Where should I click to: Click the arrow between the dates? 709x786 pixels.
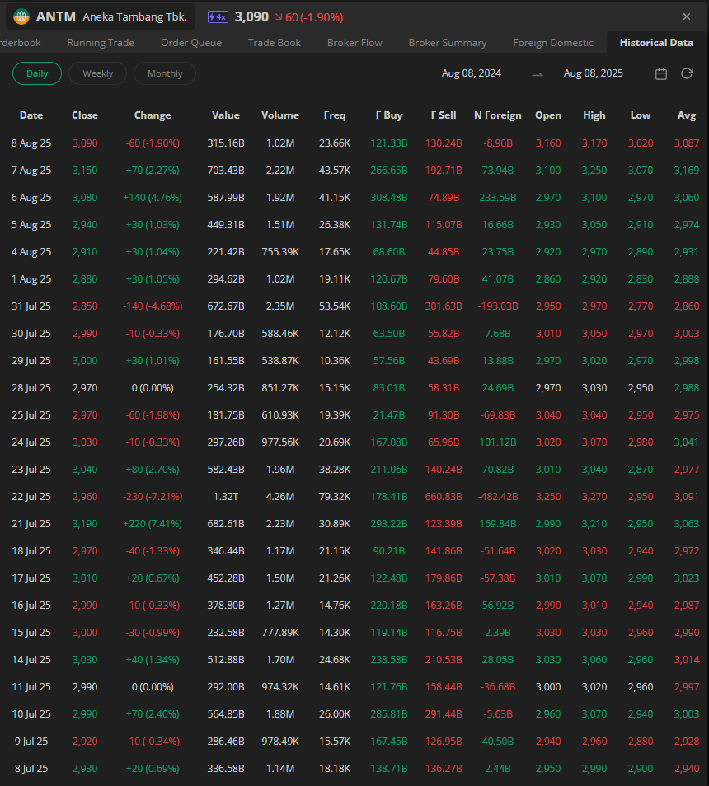(x=537, y=74)
